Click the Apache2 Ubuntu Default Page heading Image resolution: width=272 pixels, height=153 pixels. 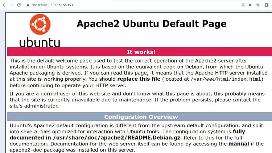coord(152,24)
